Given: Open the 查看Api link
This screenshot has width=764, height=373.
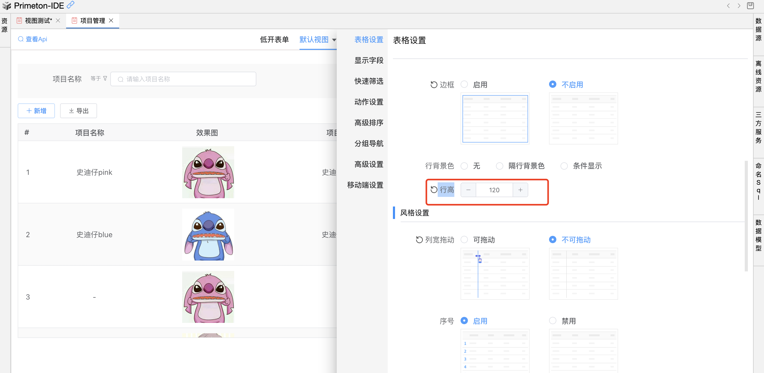Looking at the screenshot, I should pos(33,39).
